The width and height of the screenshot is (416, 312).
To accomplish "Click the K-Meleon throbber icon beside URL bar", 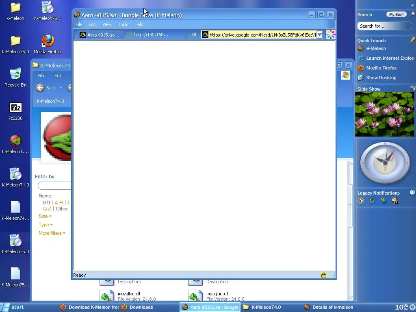I will 331,35.
